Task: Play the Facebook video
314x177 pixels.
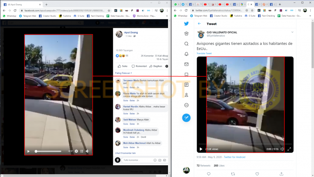Action: pos(29,151)
